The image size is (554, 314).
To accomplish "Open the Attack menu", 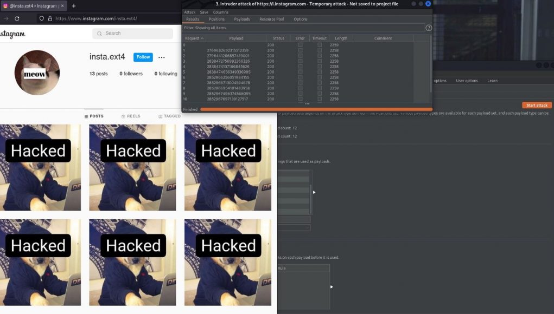I will click(190, 12).
